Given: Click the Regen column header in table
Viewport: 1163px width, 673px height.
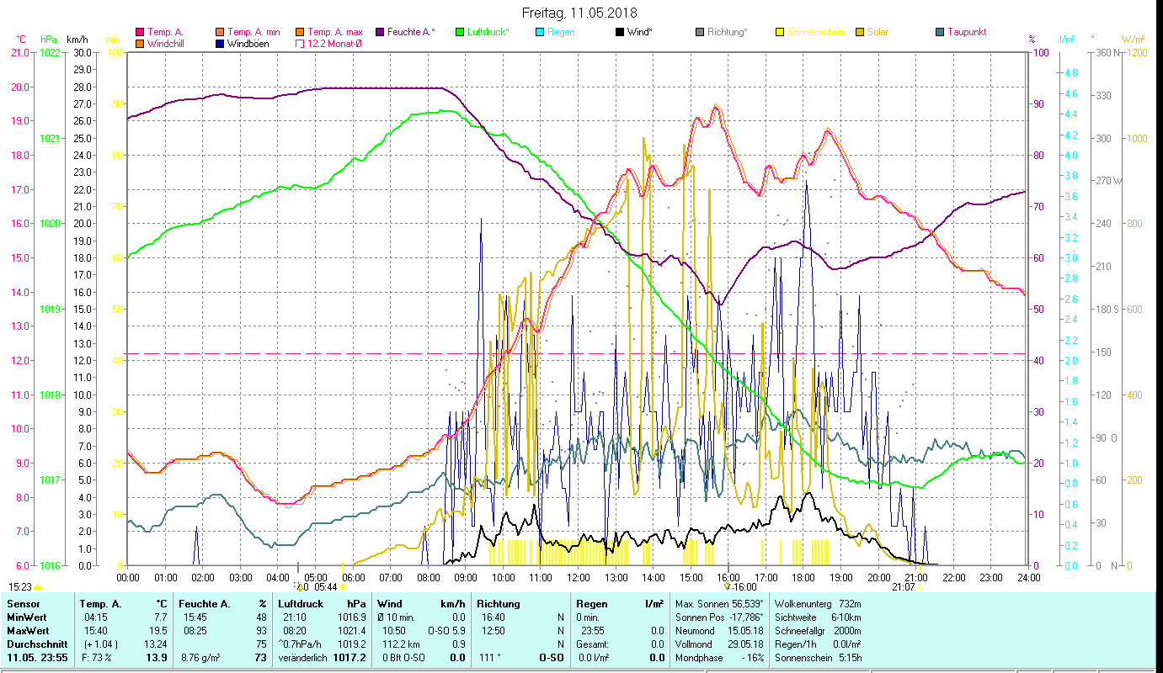Looking at the screenshot, I should click(x=590, y=604).
